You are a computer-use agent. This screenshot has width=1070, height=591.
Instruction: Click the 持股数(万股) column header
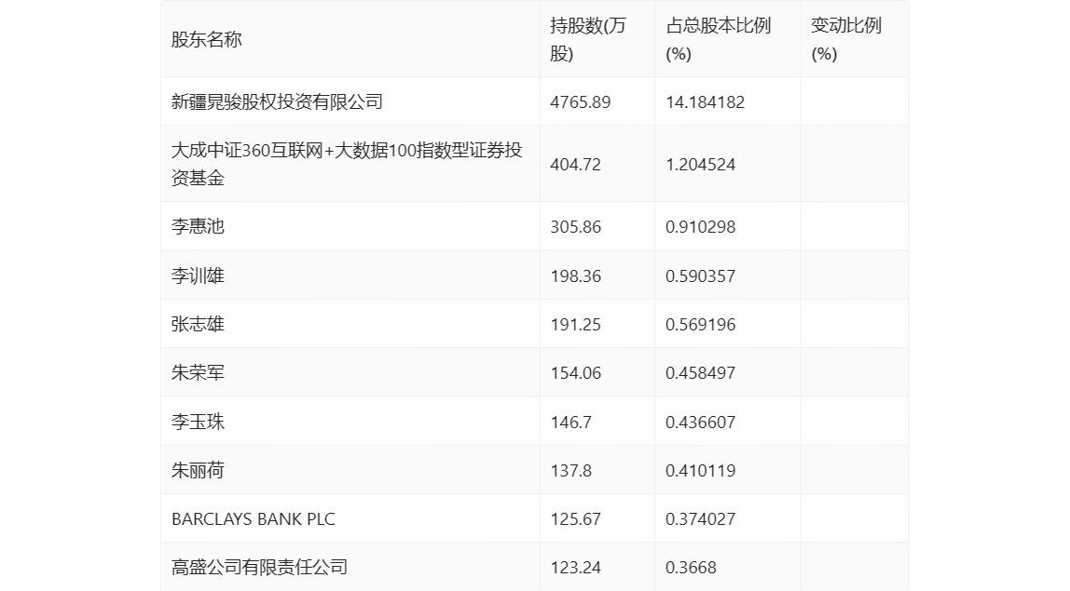click(587, 39)
